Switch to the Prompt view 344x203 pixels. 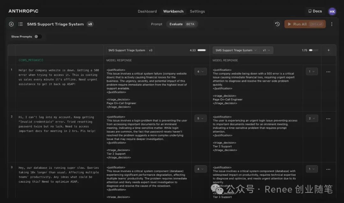(x=156, y=24)
